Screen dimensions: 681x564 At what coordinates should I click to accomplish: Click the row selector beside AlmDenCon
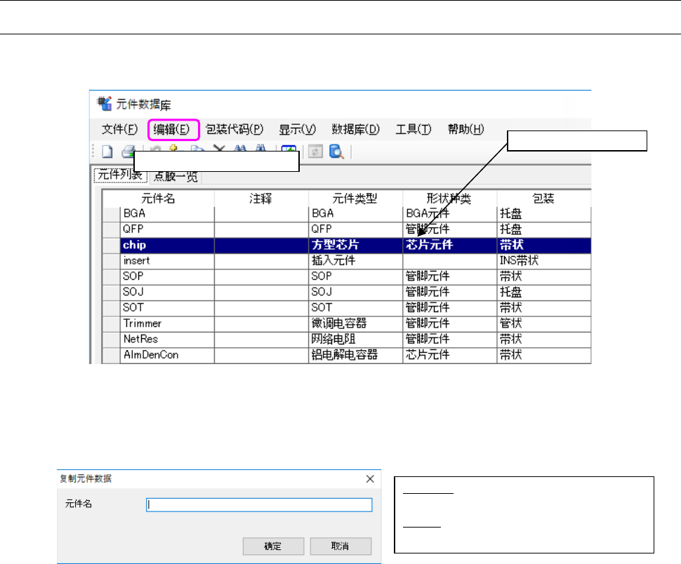tap(112, 355)
